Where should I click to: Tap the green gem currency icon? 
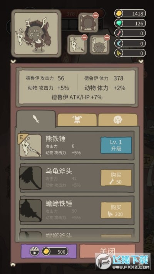tap(119, 23)
